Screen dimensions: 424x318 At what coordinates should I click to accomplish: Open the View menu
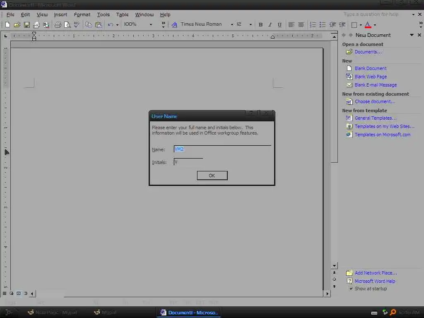click(42, 14)
